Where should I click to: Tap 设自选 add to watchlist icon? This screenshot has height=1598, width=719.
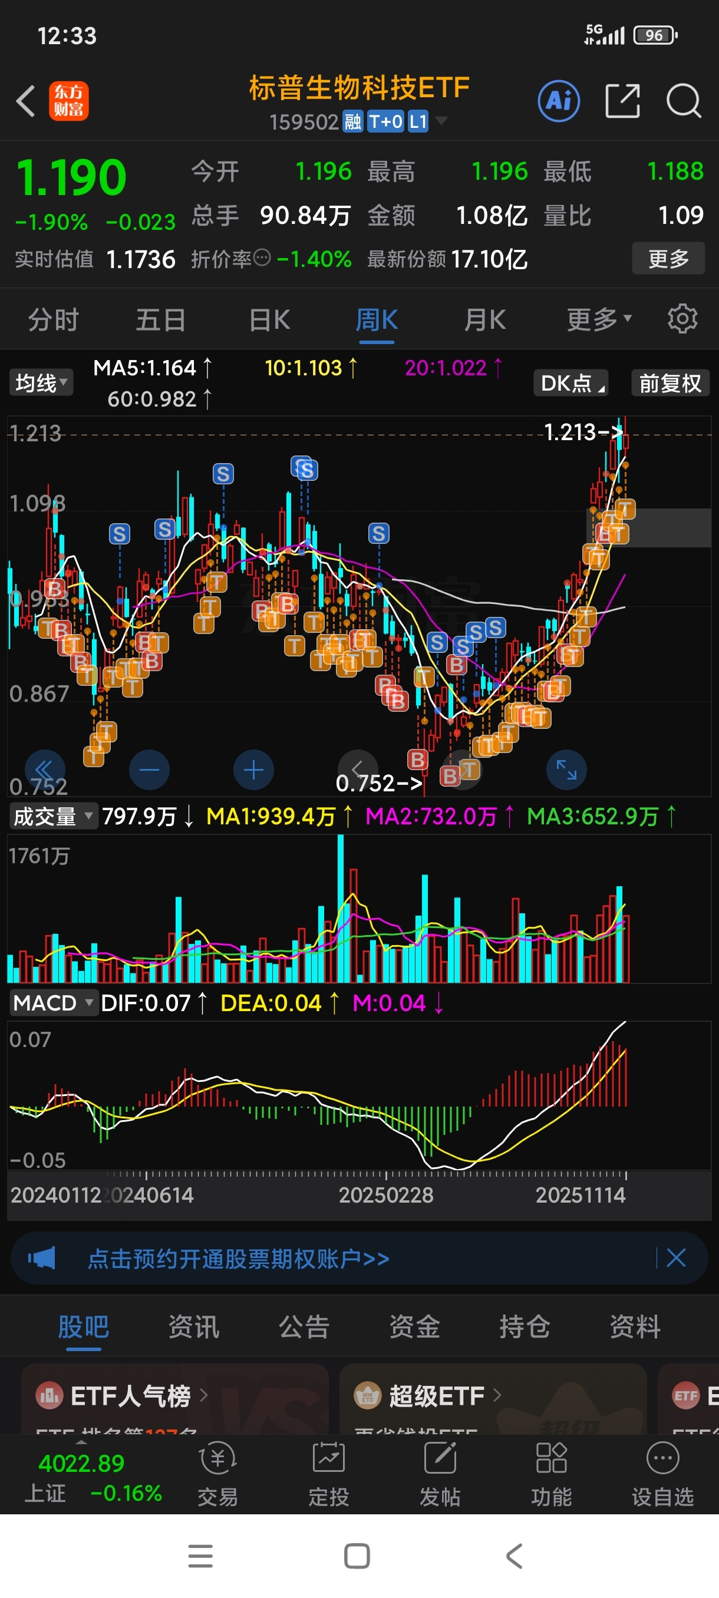coord(662,1472)
